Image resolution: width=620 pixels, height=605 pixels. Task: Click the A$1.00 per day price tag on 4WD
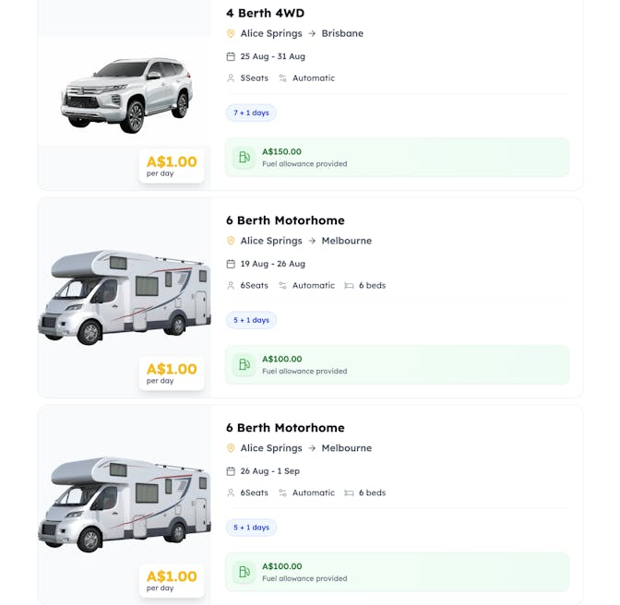[172, 166]
